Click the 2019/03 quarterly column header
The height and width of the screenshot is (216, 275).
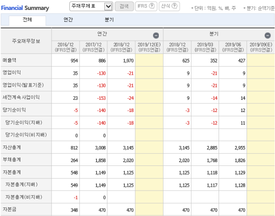pyautogui.click(x=205, y=47)
